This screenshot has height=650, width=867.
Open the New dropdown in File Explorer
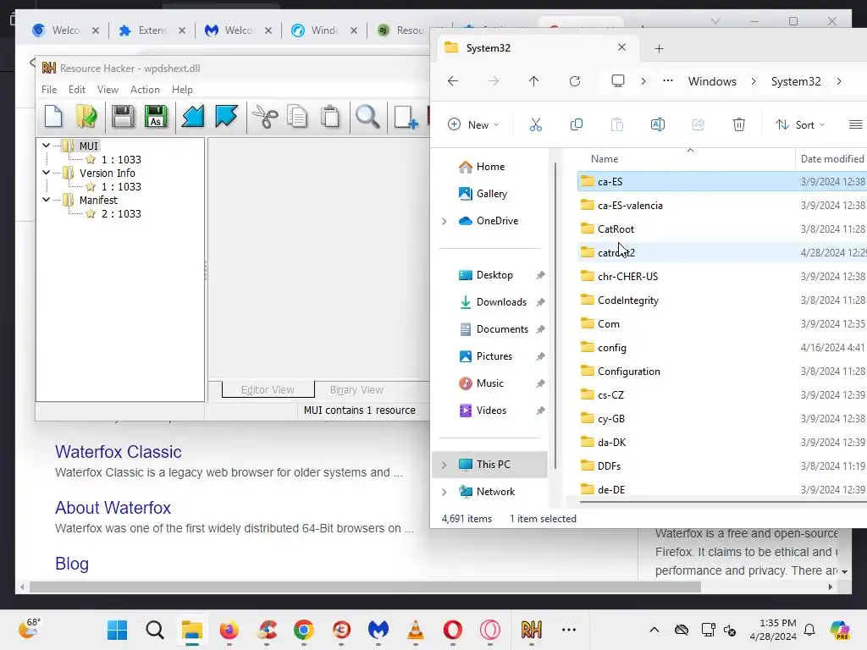click(x=473, y=124)
